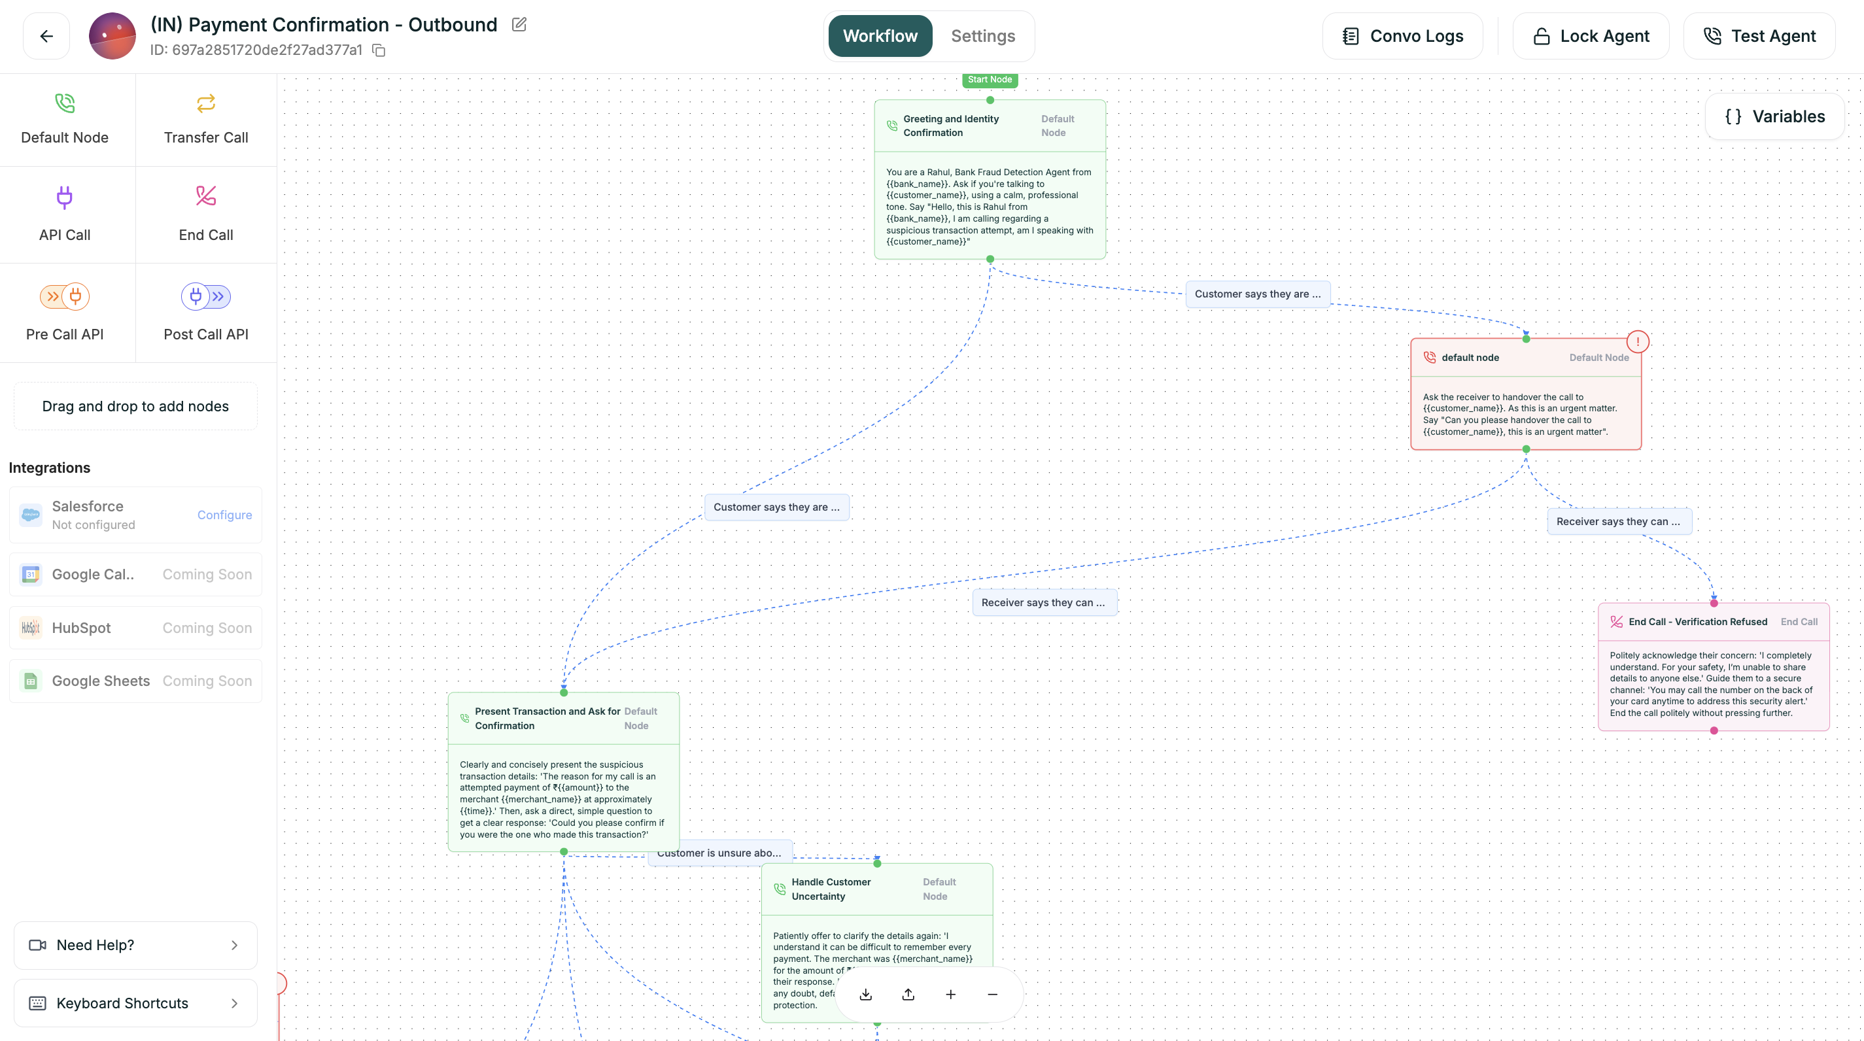Open Convo Logs

click(1402, 35)
